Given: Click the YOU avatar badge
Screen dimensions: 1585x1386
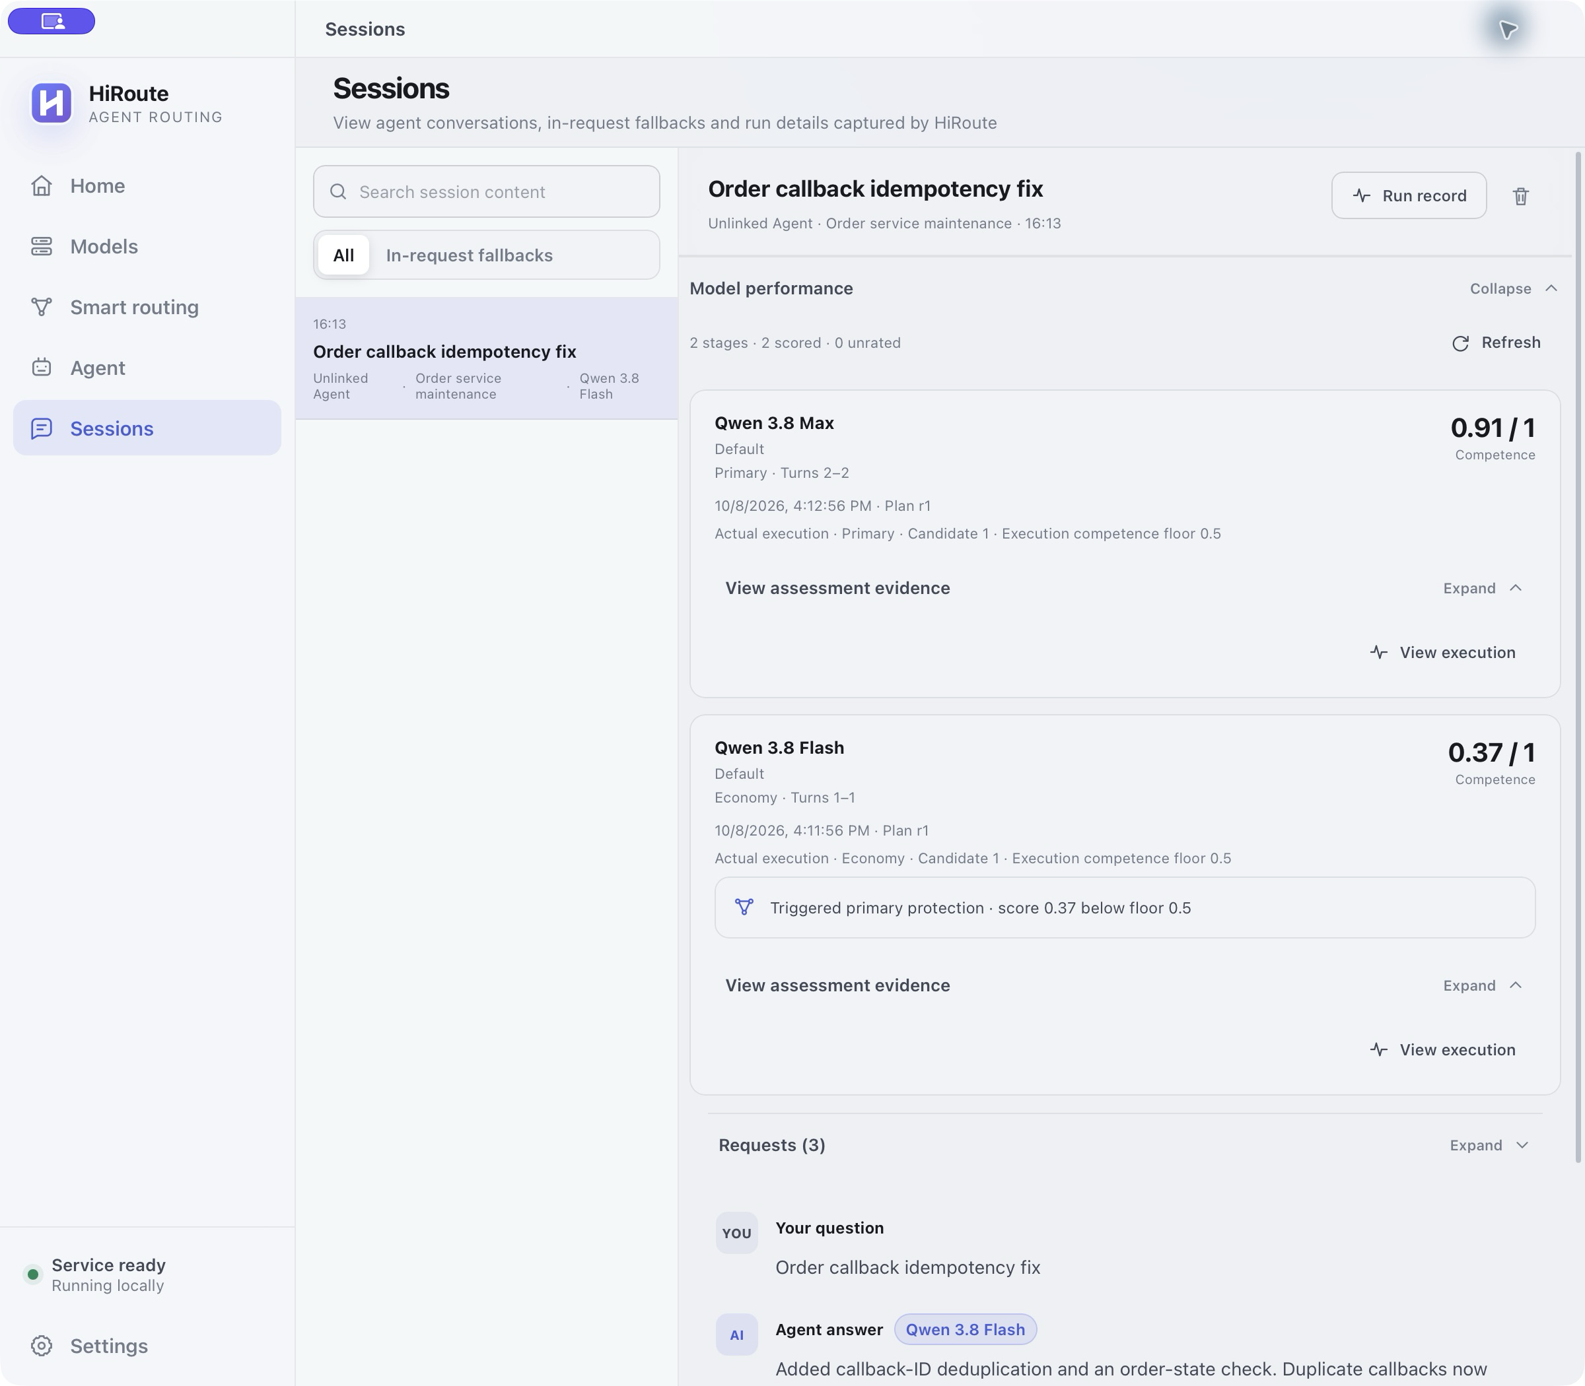Looking at the screenshot, I should point(736,1233).
